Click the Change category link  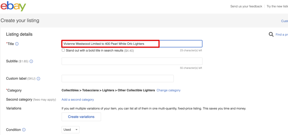point(168,90)
